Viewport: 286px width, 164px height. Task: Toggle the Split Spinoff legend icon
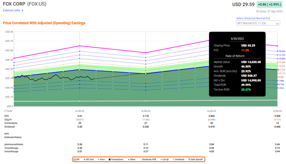[x=189, y=160]
